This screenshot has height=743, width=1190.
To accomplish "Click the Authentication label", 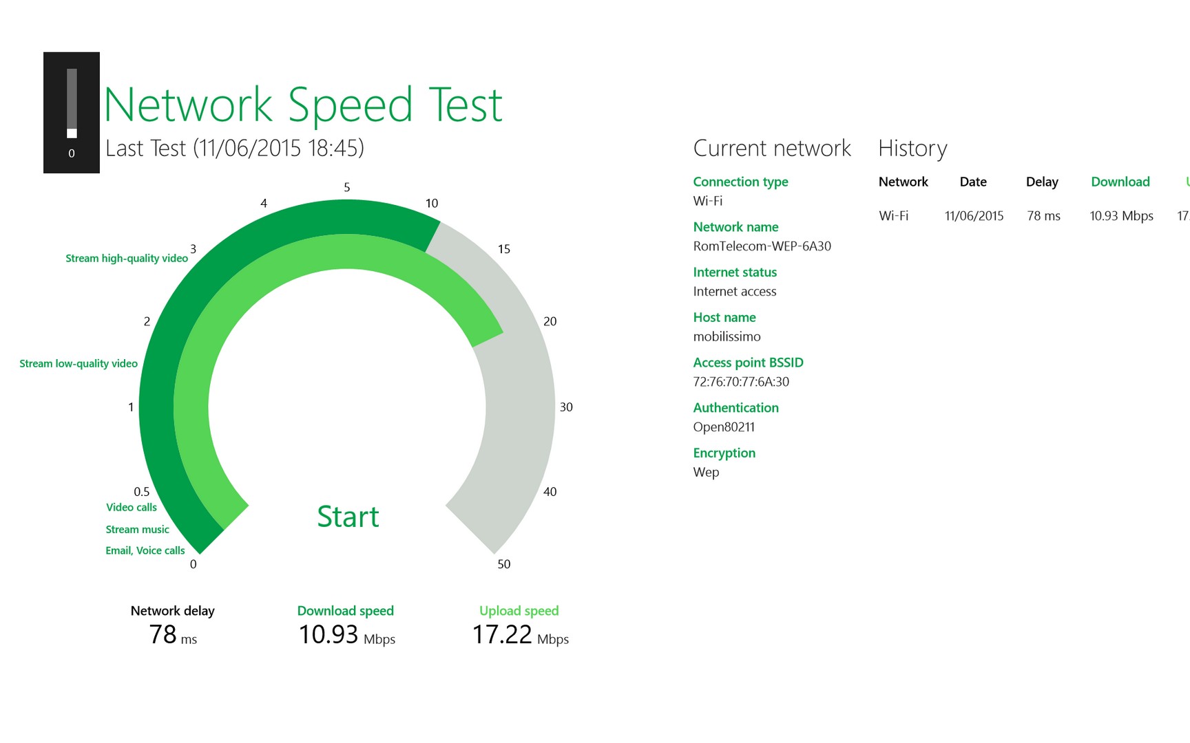I will pyautogui.click(x=735, y=408).
